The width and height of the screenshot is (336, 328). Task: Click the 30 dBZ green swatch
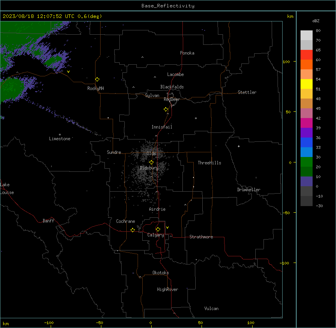[306, 162]
